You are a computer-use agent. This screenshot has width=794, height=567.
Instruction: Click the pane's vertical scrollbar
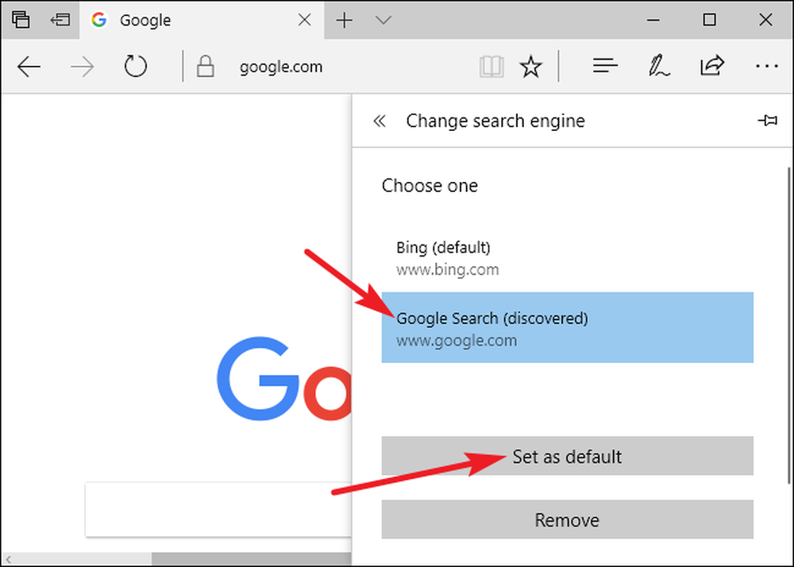point(789,324)
